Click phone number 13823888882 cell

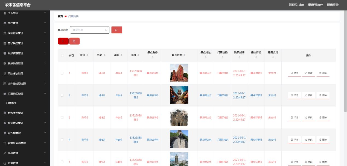[x=136, y=95]
